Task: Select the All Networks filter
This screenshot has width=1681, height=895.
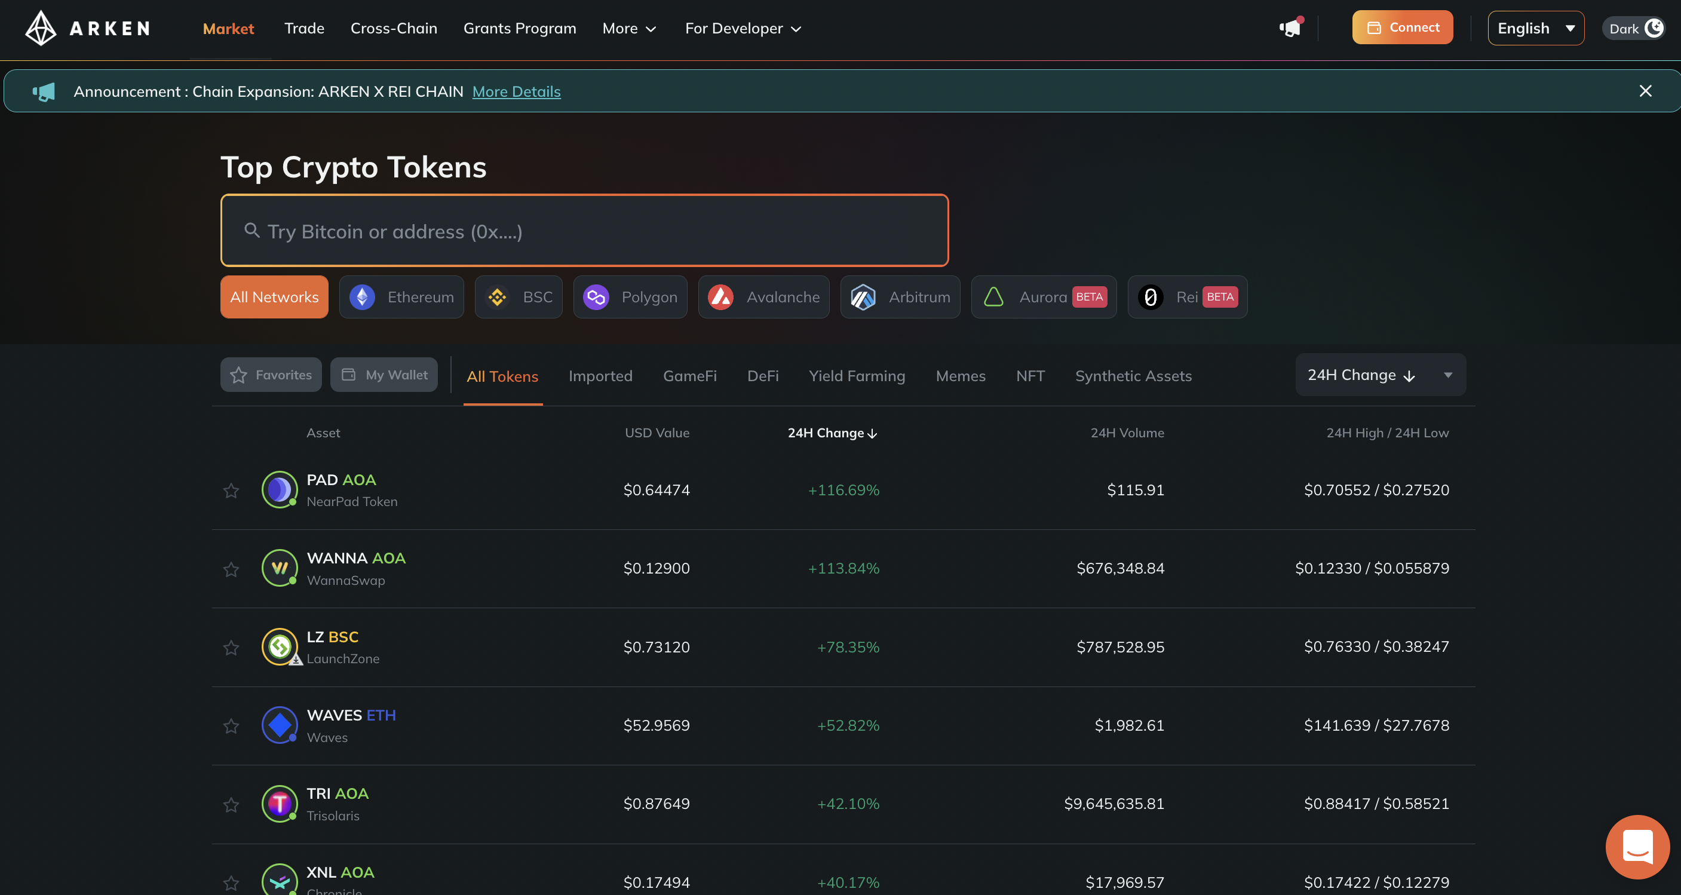Action: pyautogui.click(x=274, y=297)
